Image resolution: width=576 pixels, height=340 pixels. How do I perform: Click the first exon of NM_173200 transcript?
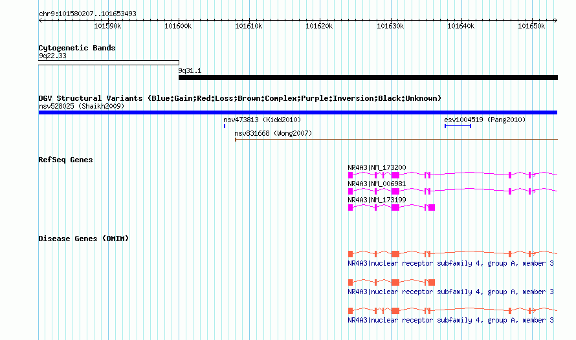click(350, 175)
